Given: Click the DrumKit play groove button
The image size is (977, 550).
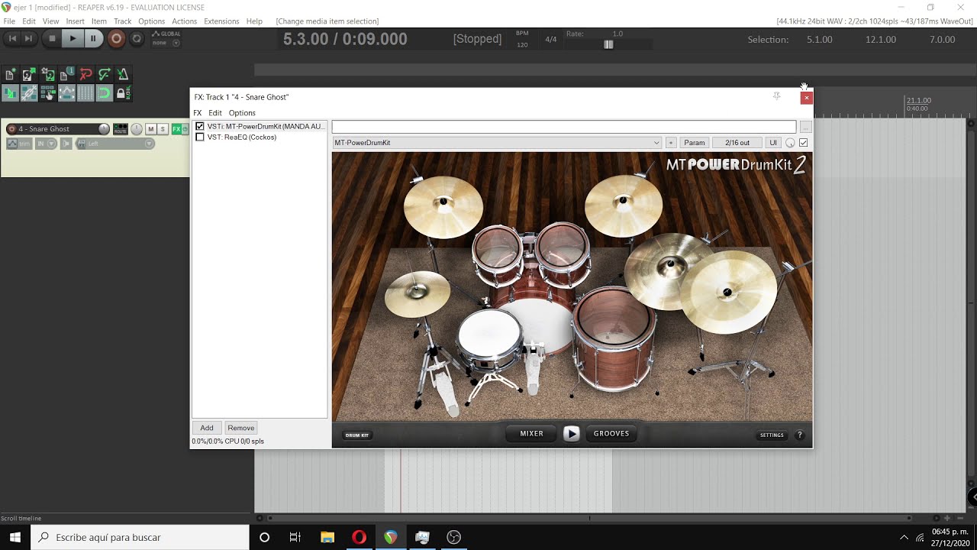Looking at the screenshot, I should (572, 434).
